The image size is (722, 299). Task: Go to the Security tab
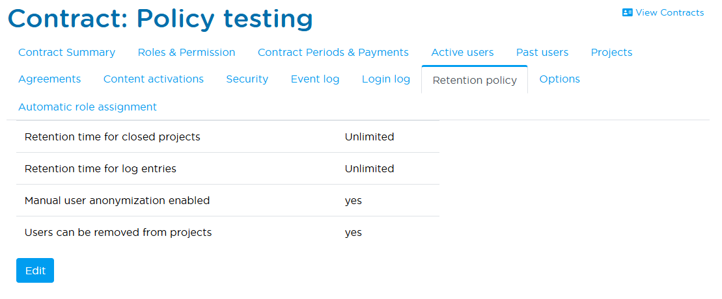click(247, 79)
